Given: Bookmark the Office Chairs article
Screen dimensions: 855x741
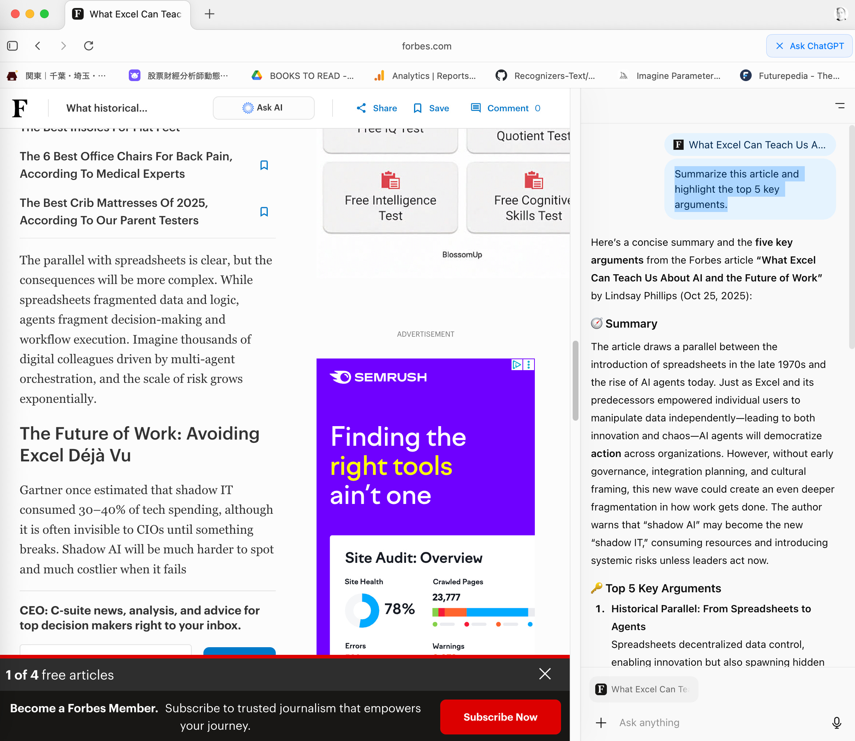Looking at the screenshot, I should [x=264, y=165].
